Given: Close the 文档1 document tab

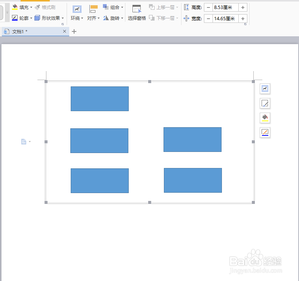Looking at the screenshot, I should pyautogui.click(x=64, y=31).
